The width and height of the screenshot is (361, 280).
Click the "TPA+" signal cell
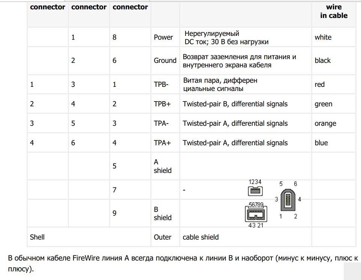tap(162, 143)
